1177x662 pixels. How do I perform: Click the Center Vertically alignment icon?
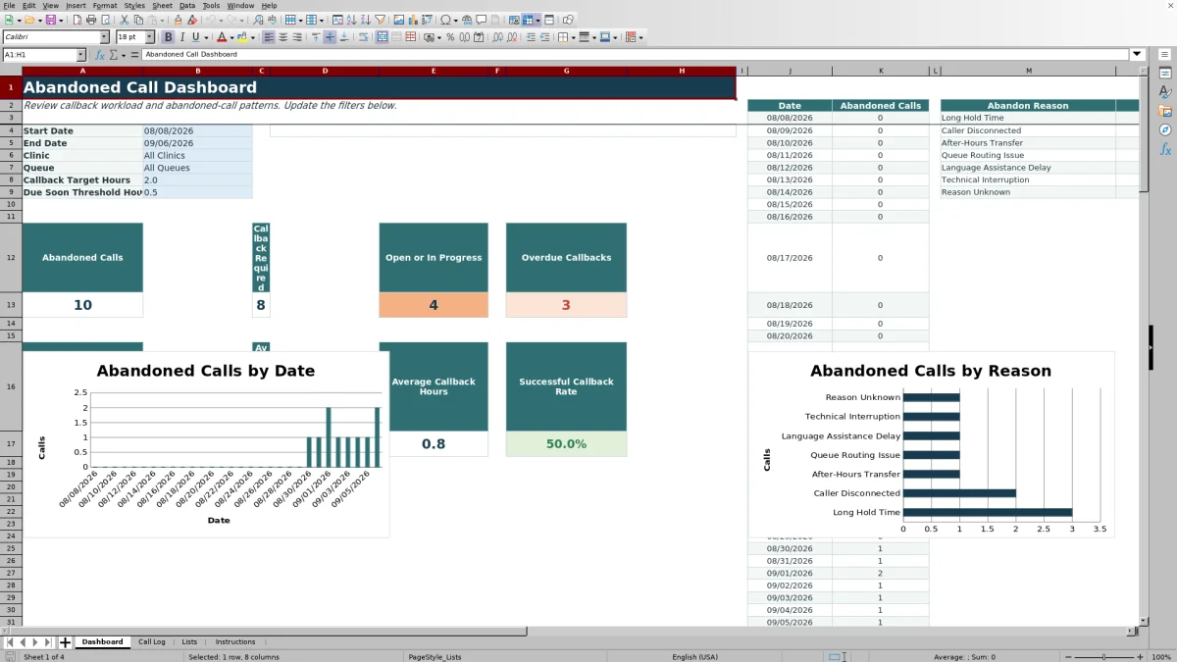[330, 37]
